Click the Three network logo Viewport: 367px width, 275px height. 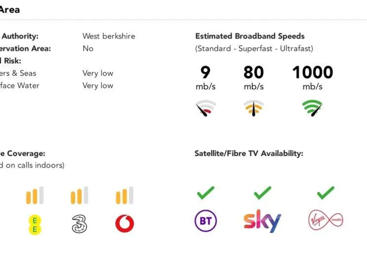coord(79,224)
